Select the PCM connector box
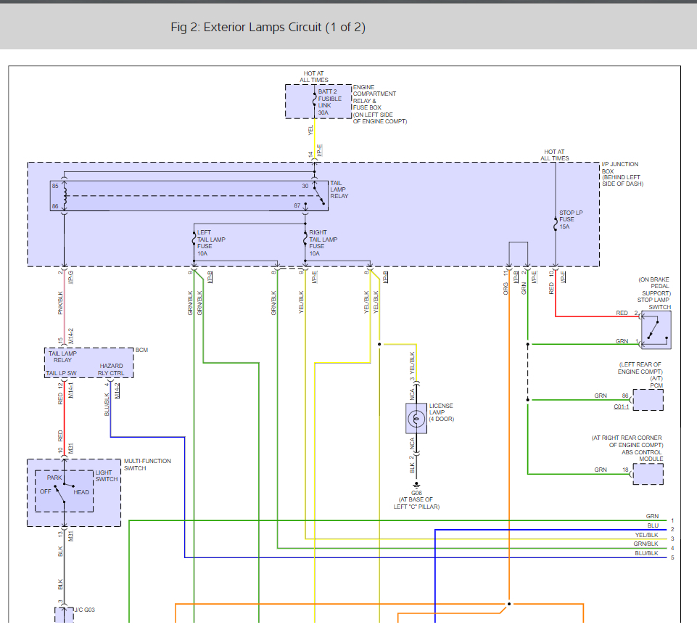The height and width of the screenshot is (630, 697). coord(647,400)
